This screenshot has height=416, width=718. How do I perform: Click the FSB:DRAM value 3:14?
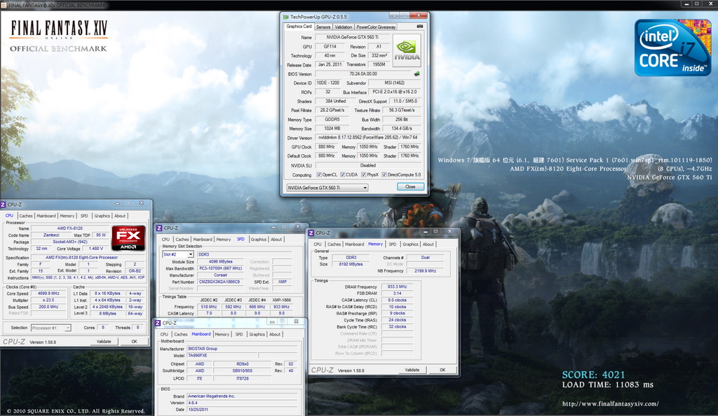point(397,293)
